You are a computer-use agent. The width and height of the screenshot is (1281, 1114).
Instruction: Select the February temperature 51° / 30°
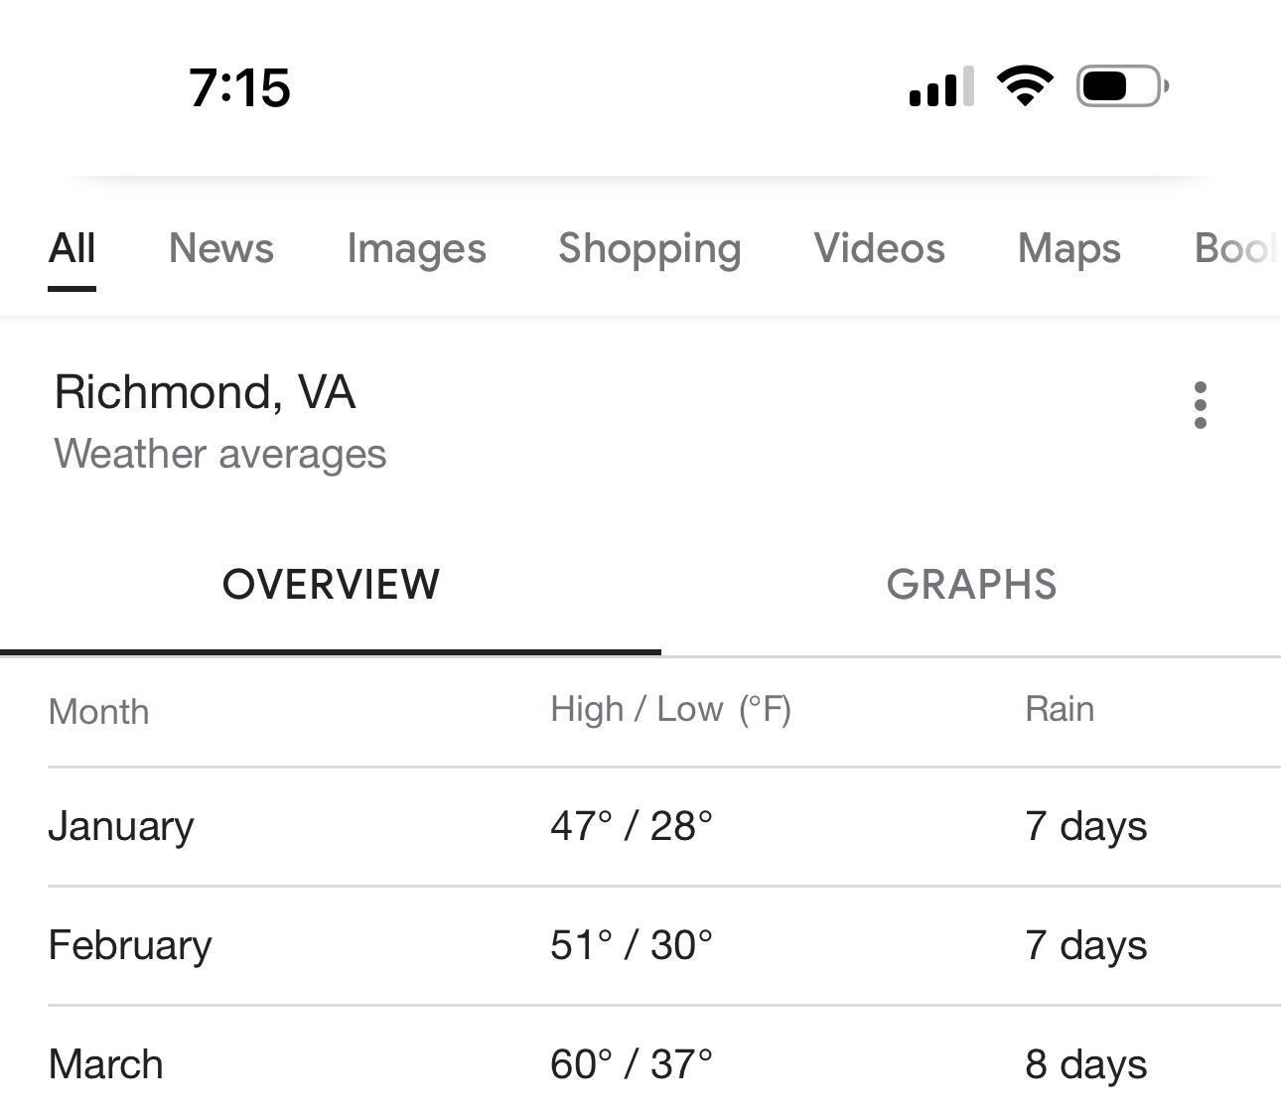click(632, 945)
